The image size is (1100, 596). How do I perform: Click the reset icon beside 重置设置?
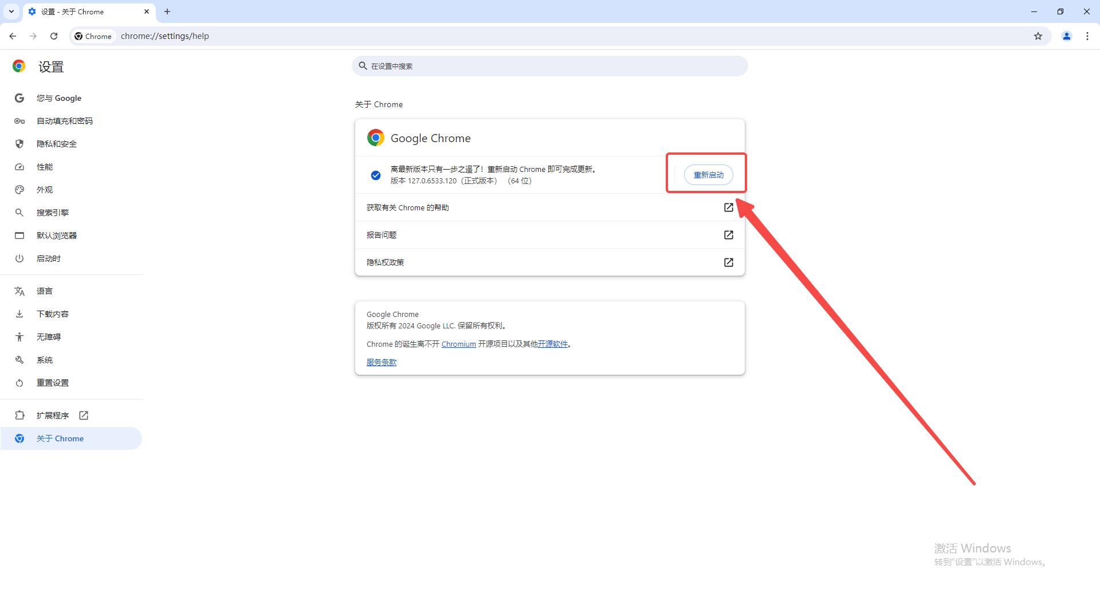click(19, 383)
